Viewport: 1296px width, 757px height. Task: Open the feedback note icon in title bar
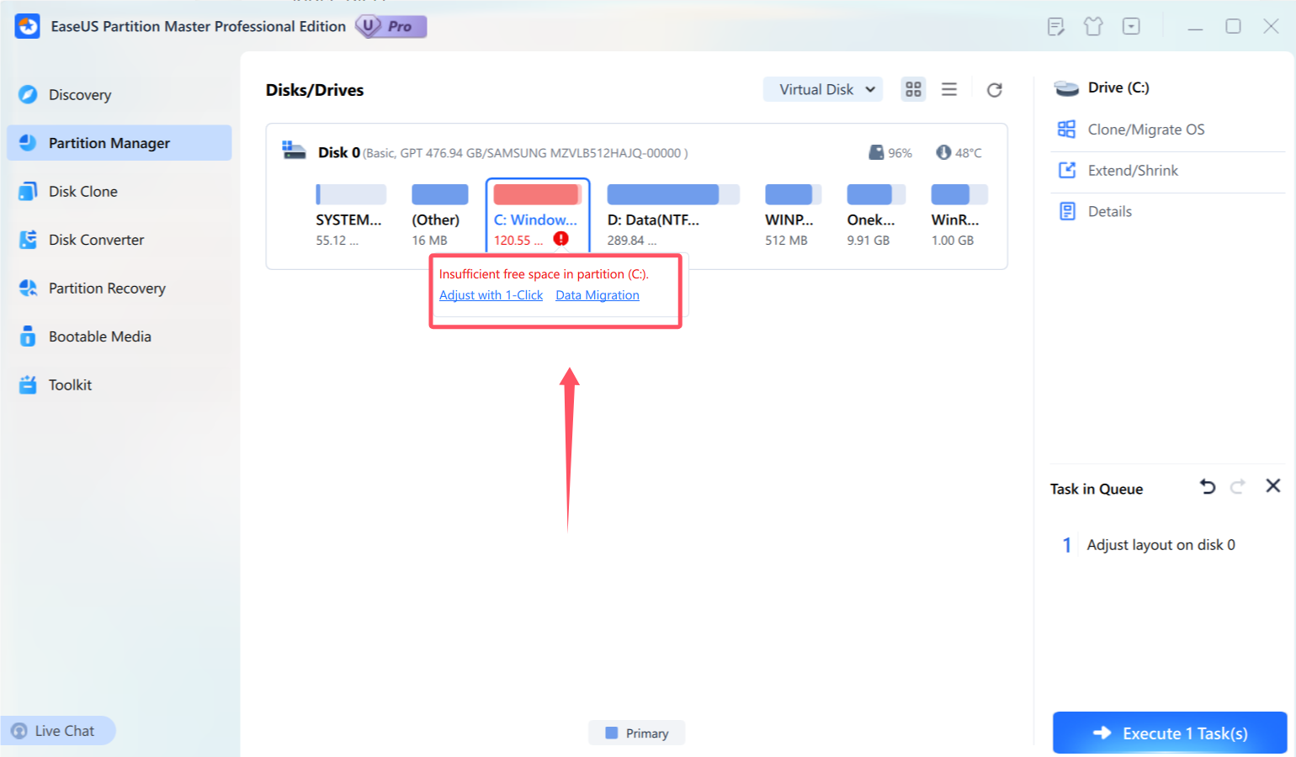1056,27
